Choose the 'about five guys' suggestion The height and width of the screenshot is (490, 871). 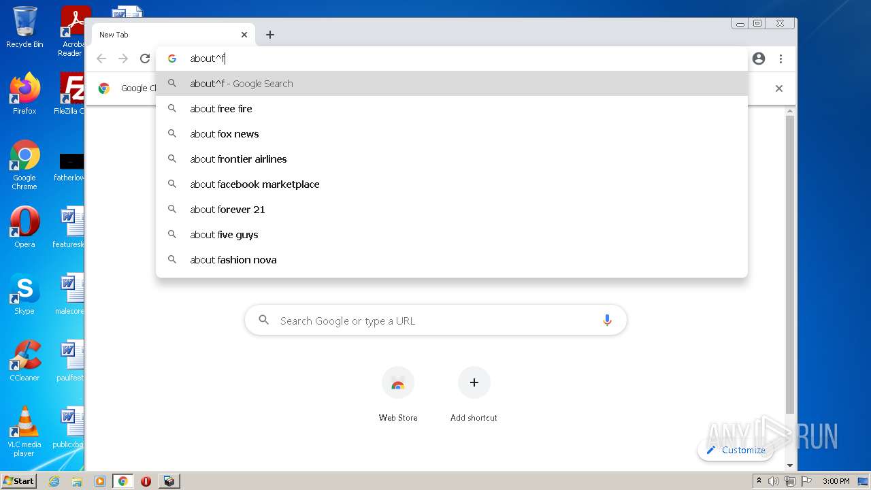click(452, 235)
